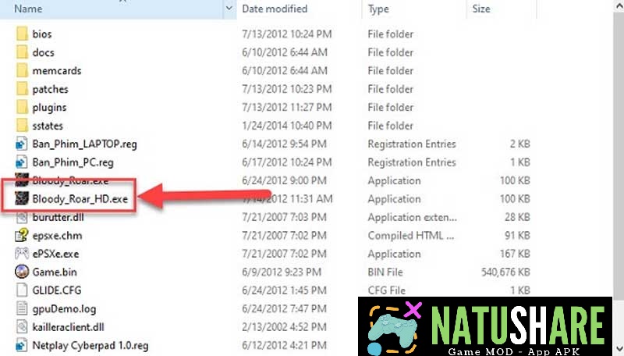Select file name kailleraclient.dll
Screen dimensions: 624x356
(68, 327)
